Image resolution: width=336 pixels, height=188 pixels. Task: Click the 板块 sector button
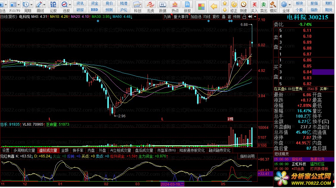pyautogui.click(x=299, y=3)
